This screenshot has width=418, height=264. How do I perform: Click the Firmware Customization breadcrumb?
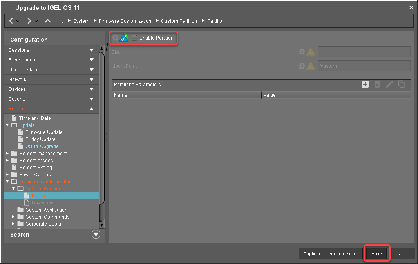tap(125, 21)
